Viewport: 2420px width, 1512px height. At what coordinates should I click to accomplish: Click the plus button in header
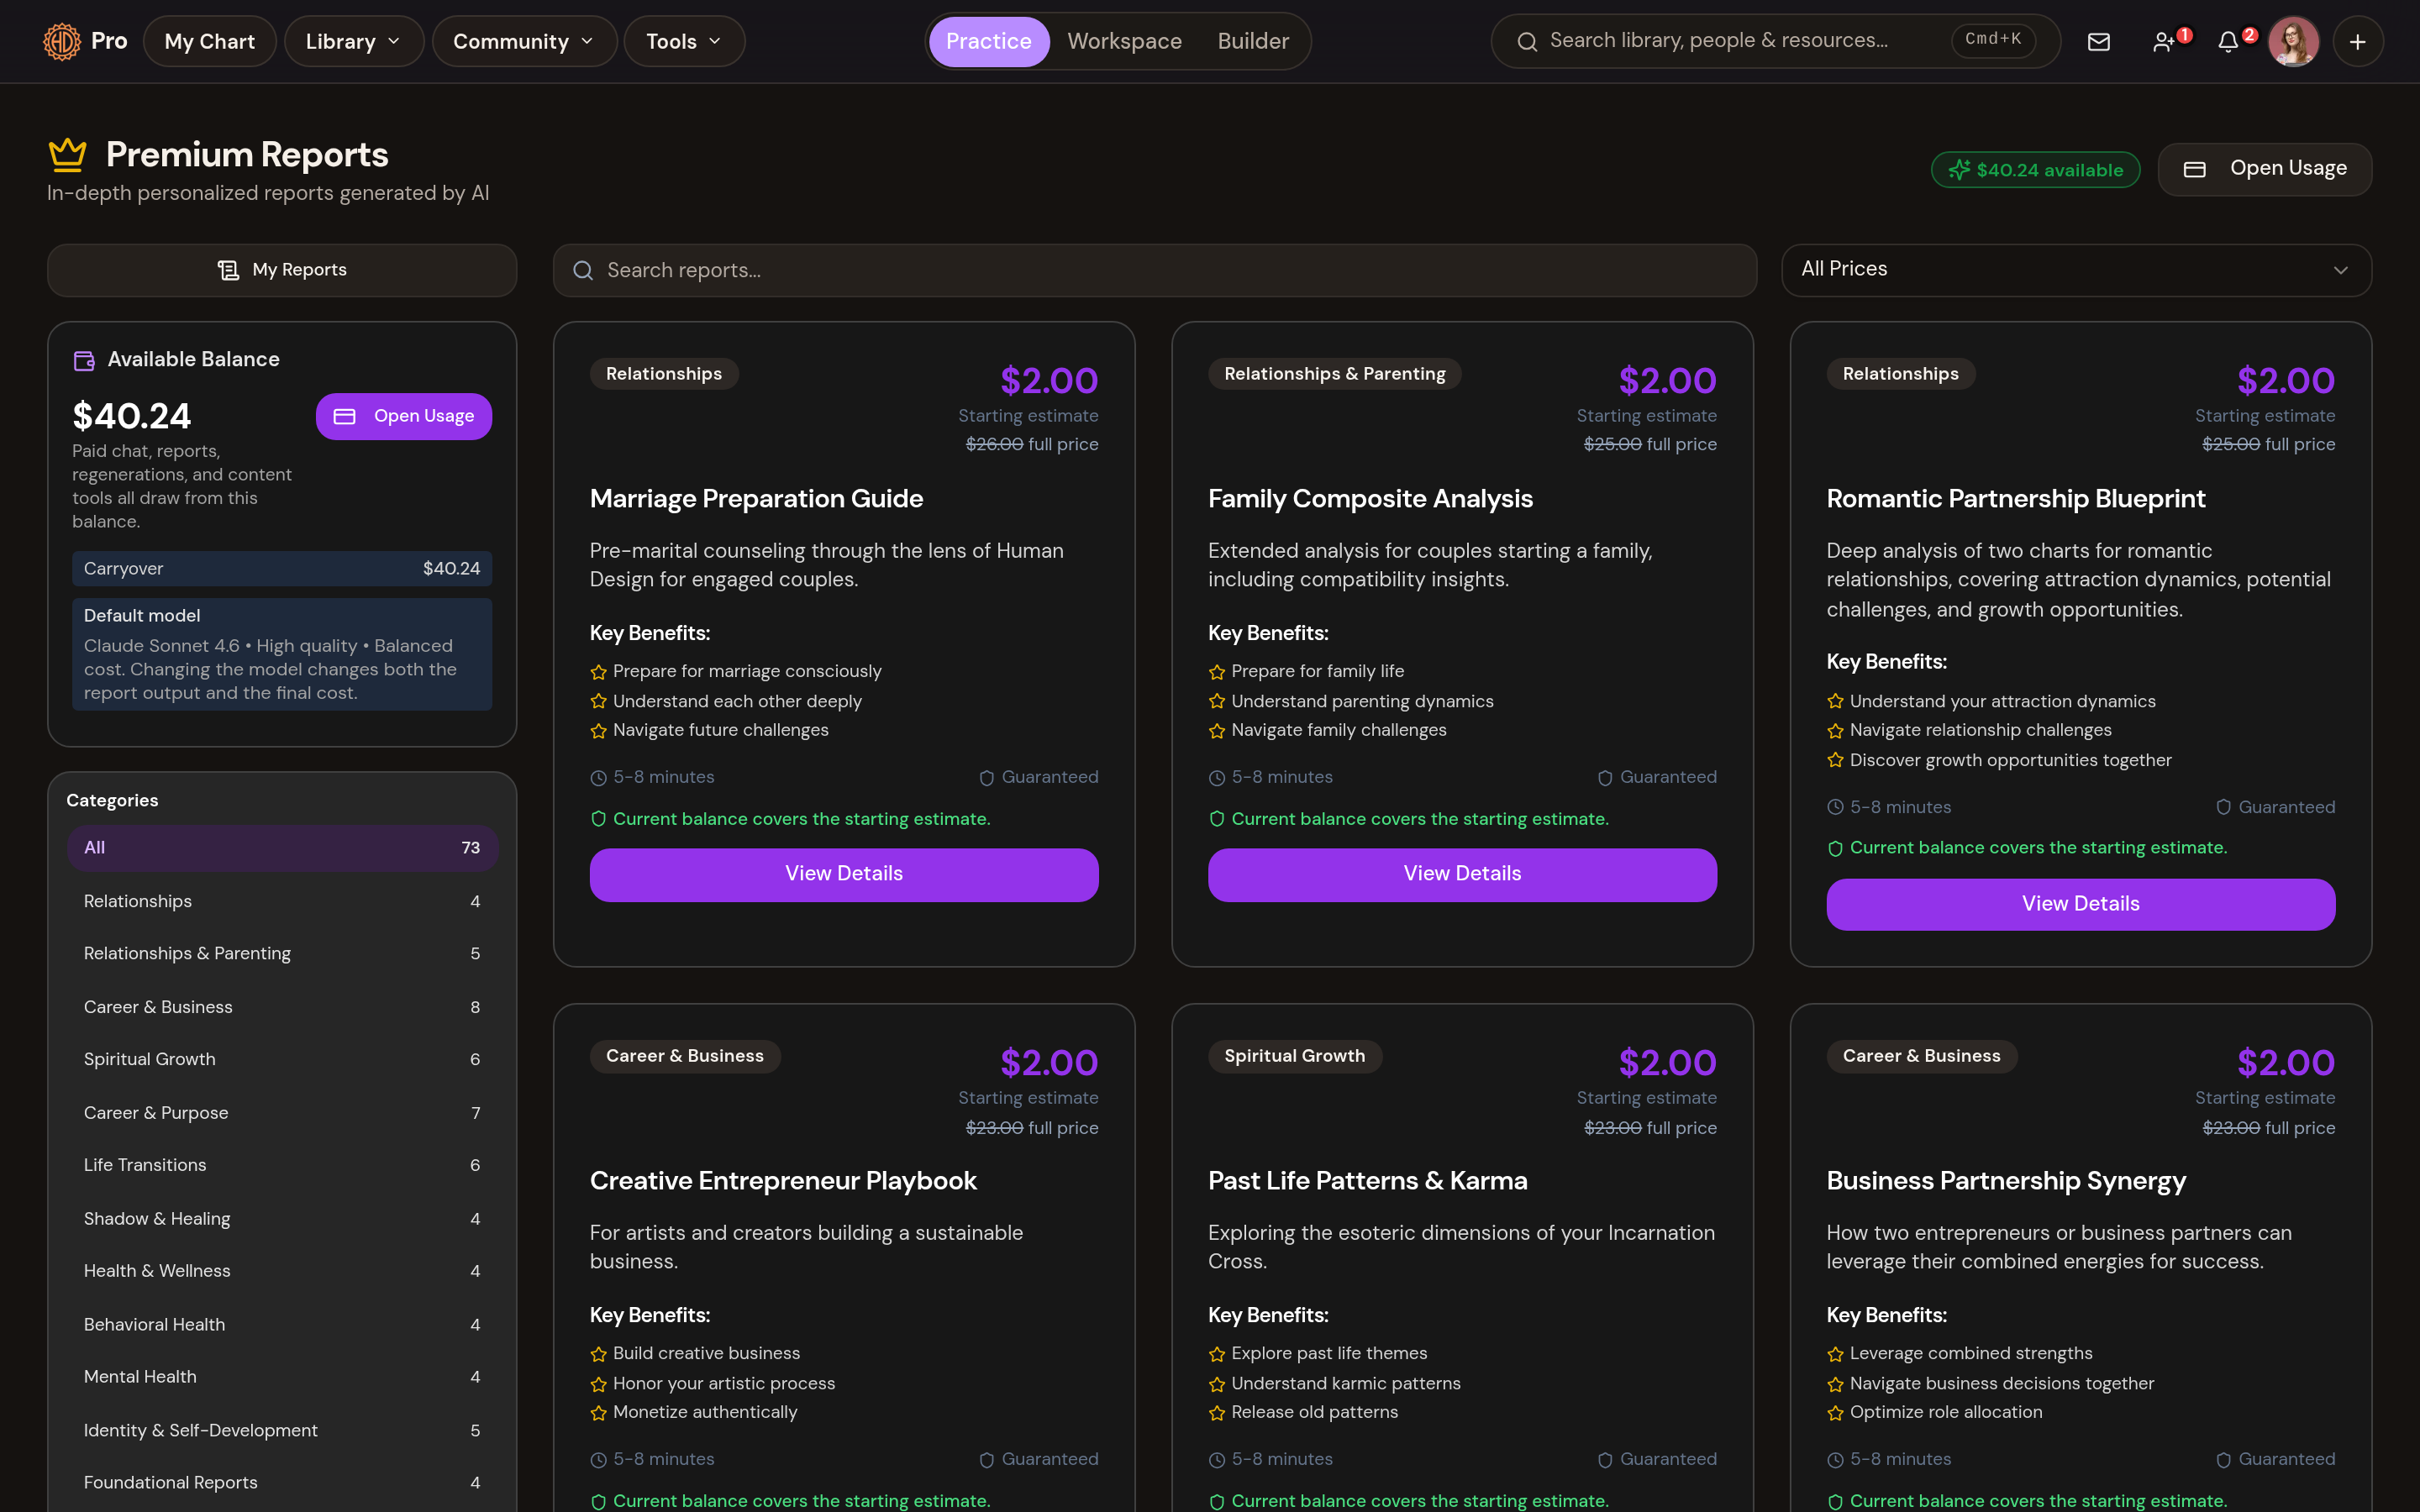(x=2358, y=41)
